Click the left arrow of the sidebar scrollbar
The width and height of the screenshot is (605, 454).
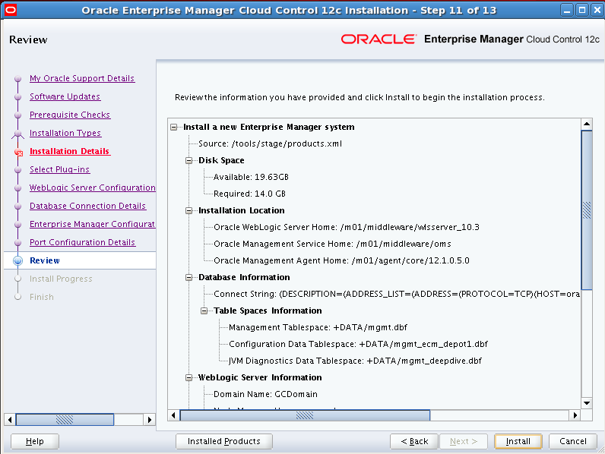point(10,420)
